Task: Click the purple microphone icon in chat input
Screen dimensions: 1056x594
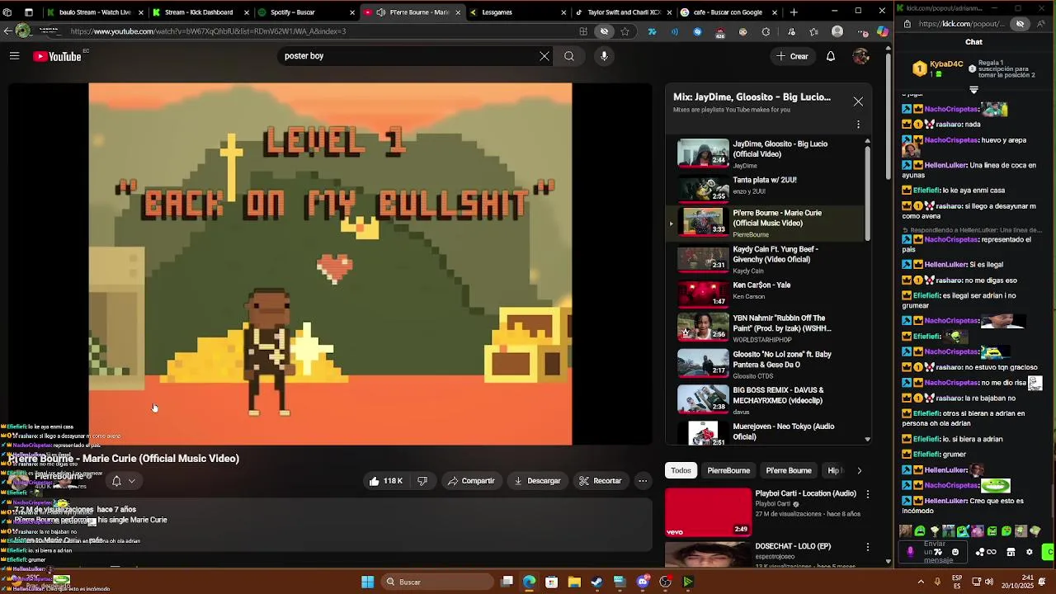Action: coord(910,552)
